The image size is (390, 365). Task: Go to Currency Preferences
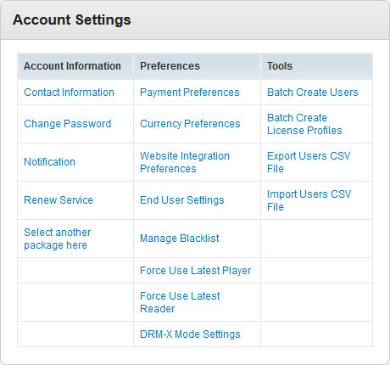[190, 124]
